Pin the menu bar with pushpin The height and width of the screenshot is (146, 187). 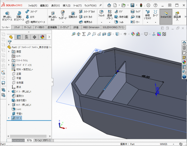click(101, 5)
